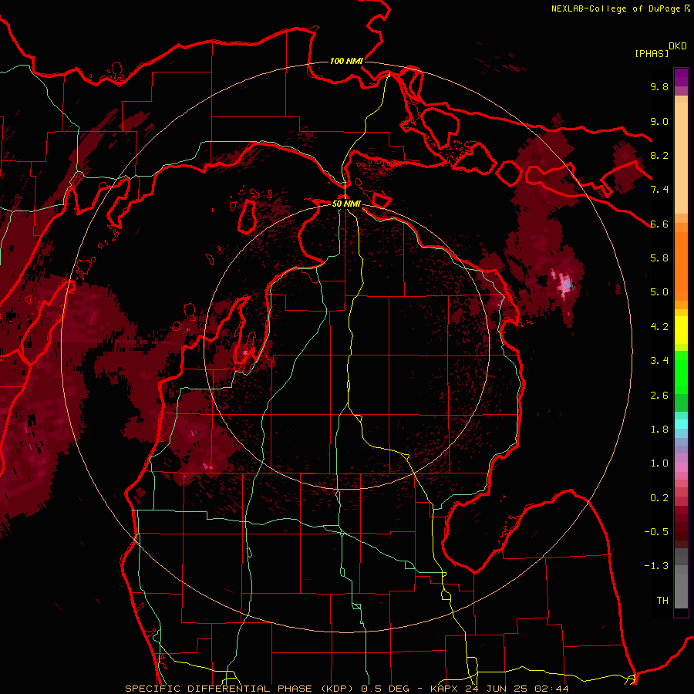Click the 3.4 value on the color scale

click(659, 361)
